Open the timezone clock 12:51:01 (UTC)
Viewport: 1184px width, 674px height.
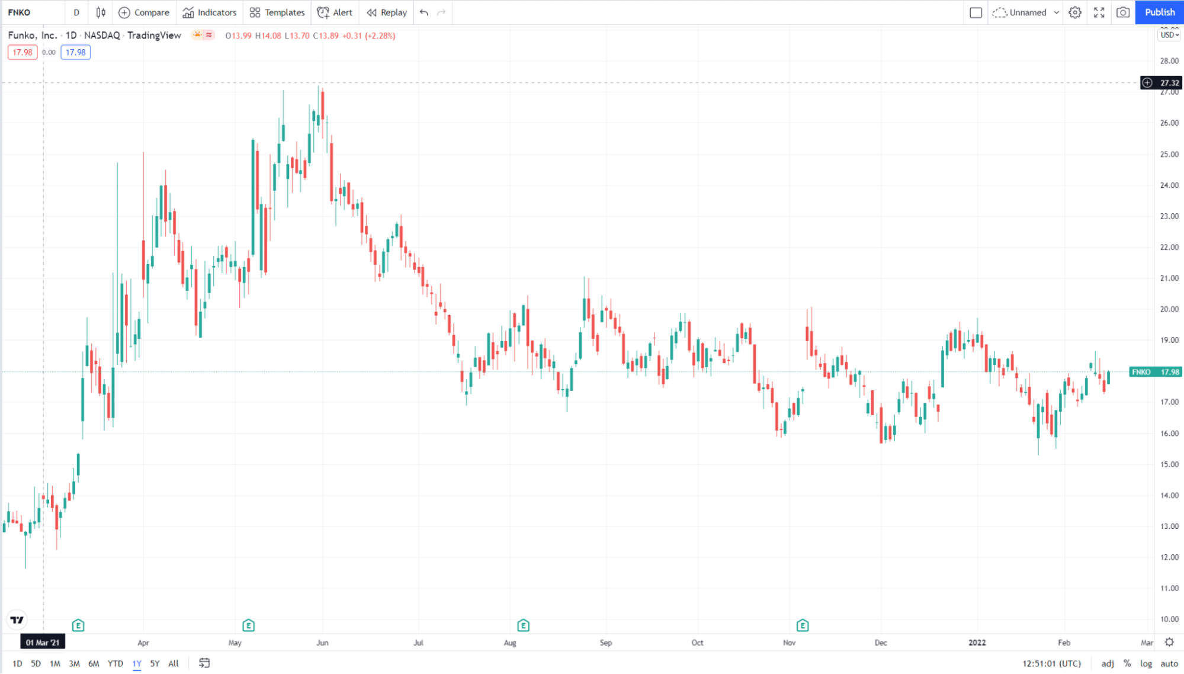1051,663
